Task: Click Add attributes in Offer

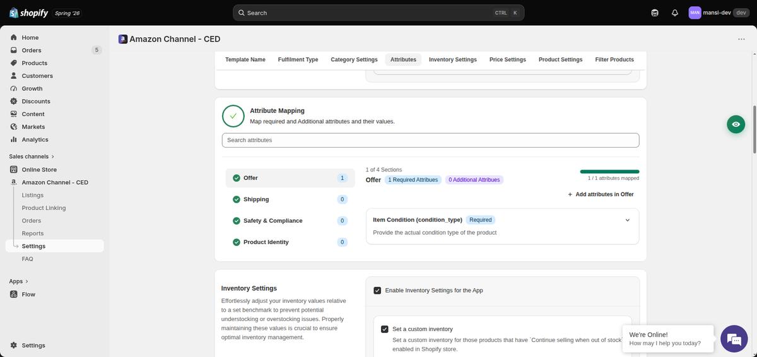Action: pyautogui.click(x=601, y=194)
